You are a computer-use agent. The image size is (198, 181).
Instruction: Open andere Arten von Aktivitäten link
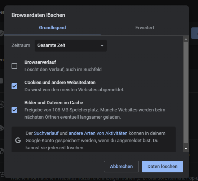click(x=98, y=133)
